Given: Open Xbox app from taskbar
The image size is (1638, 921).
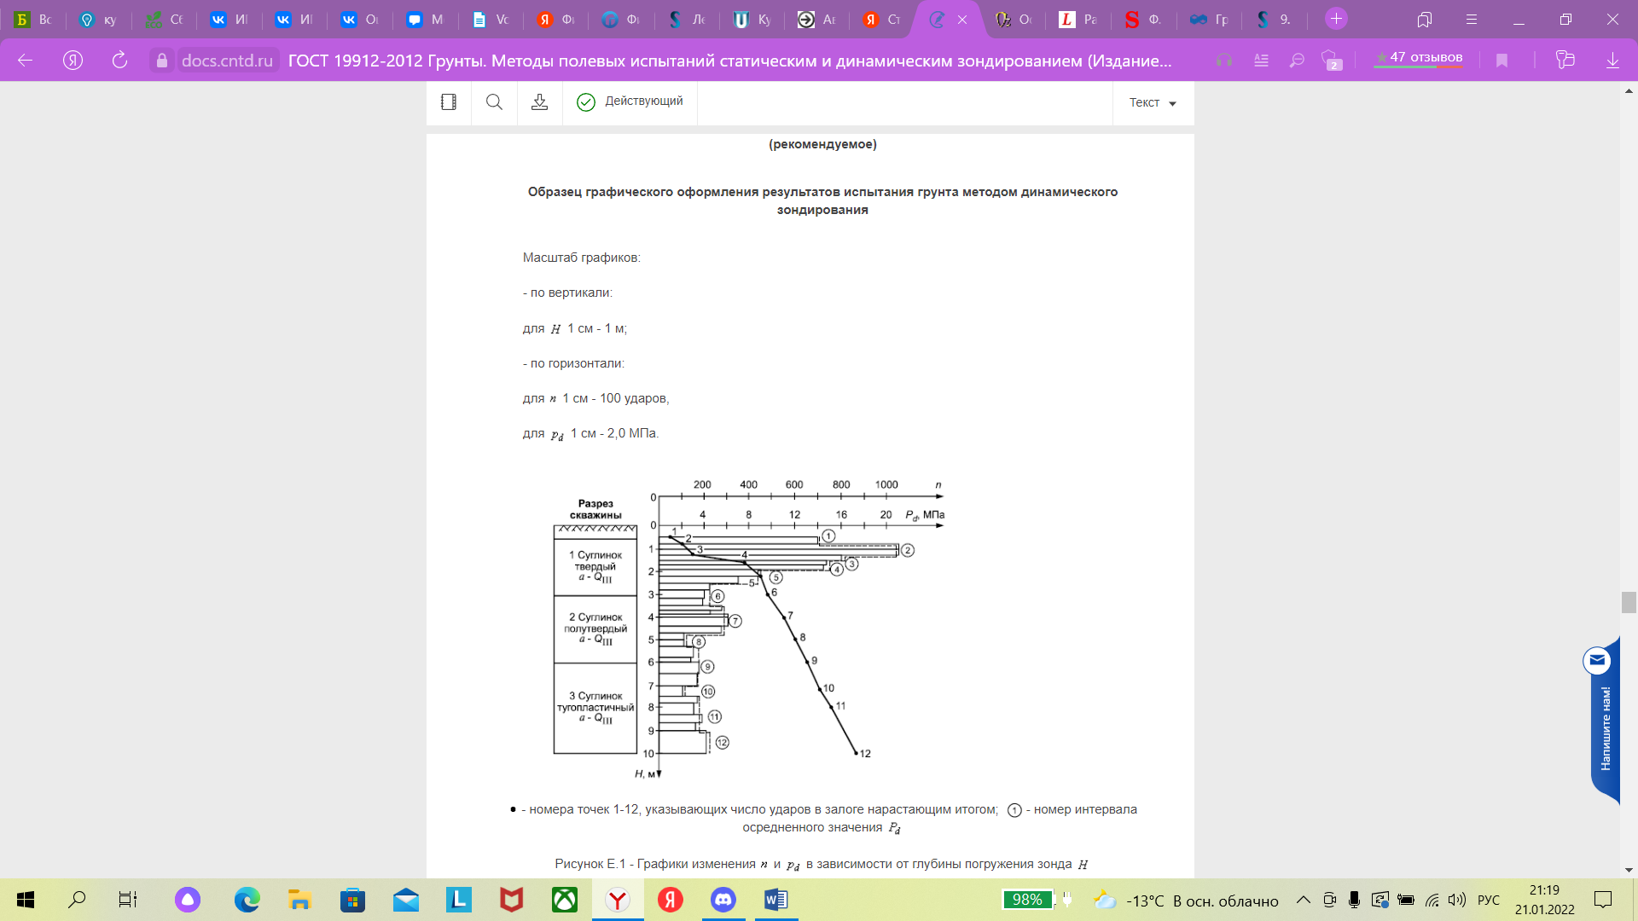Looking at the screenshot, I should click(565, 900).
